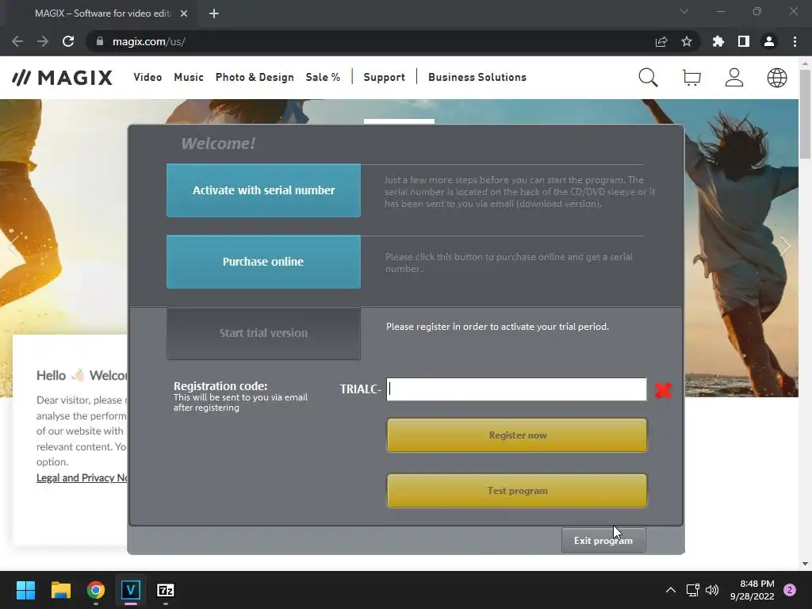Open the user account icon on MAGIX site
This screenshot has width=812, height=609.
point(733,78)
